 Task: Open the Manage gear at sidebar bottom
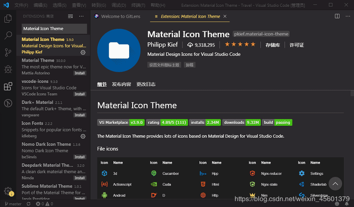pos(8,191)
